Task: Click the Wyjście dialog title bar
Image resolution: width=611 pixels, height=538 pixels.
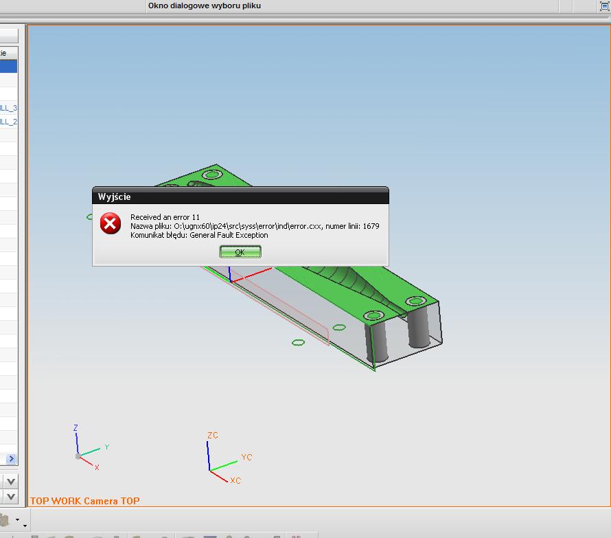Action: click(x=240, y=197)
